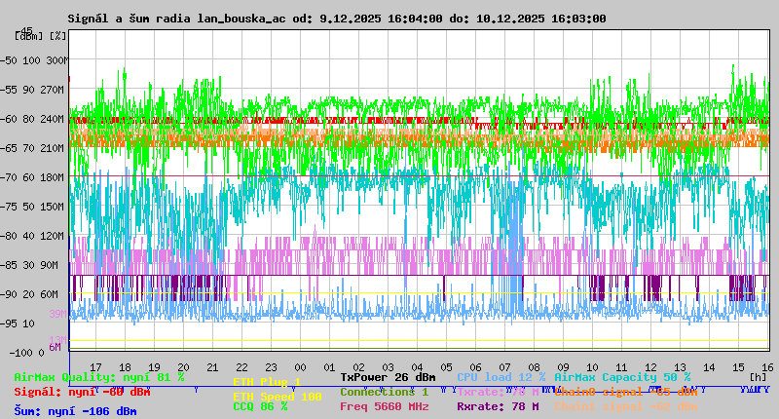779x419 pixels.
Task: Click the 17 hour label on time axis
Action: (95, 366)
